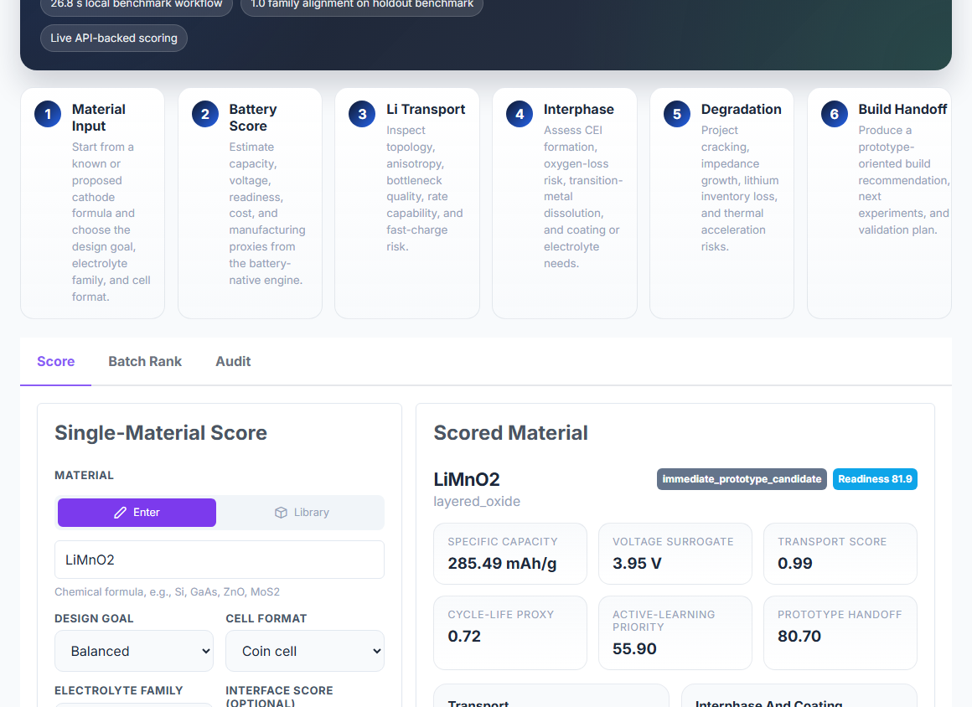The height and width of the screenshot is (707, 972).
Task: Click the cube icon beside Library
Action: [281, 513]
